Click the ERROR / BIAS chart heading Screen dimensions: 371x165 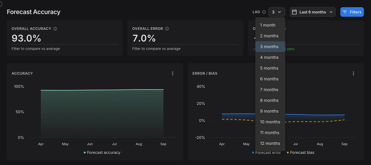point(205,73)
